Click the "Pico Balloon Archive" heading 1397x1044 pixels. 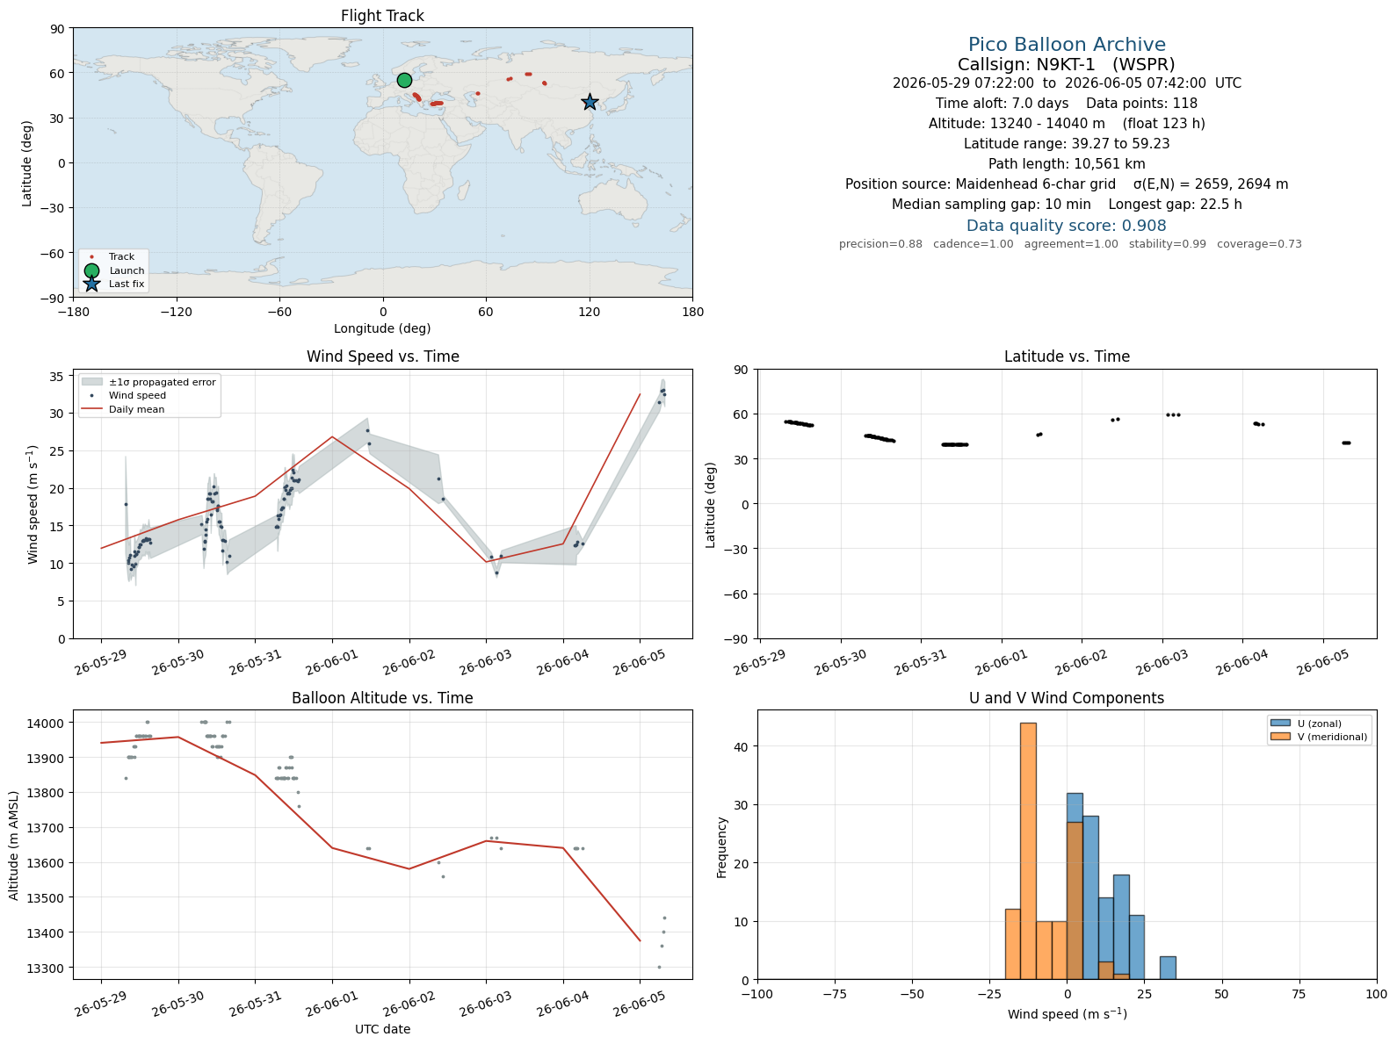pyautogui.click(x=1067, y=45)
